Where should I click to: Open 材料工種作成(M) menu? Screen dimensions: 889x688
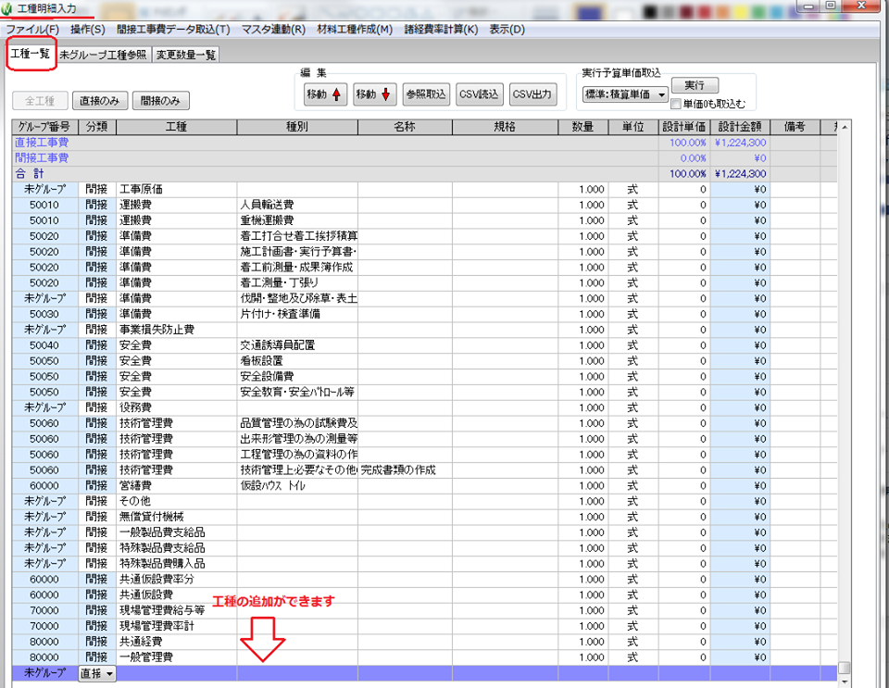[x=355, y=30]
